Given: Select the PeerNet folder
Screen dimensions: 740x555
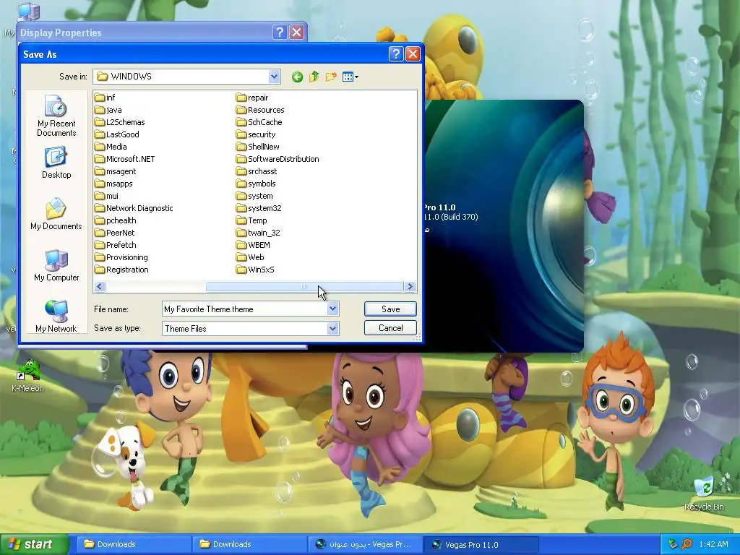Looking at the screenshot, I should click(114, 232).
